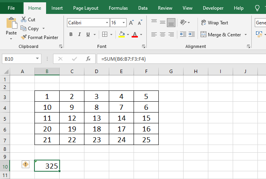The height and width of the screenshot is (179, 266).
Task: Select Middle Align icon
Action: click(x=163, y=22)
